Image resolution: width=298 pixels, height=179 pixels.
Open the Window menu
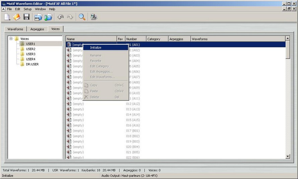(x=41, y=9)
